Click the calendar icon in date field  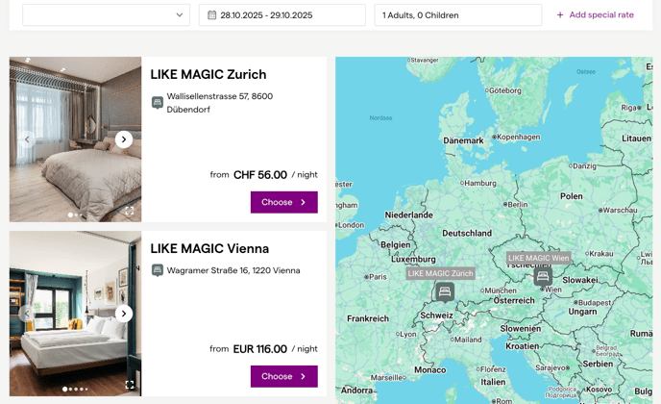tap(212, 15)
